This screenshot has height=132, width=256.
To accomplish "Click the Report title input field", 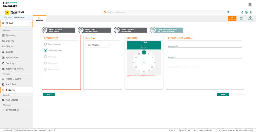I will click(x=205, y=46).
